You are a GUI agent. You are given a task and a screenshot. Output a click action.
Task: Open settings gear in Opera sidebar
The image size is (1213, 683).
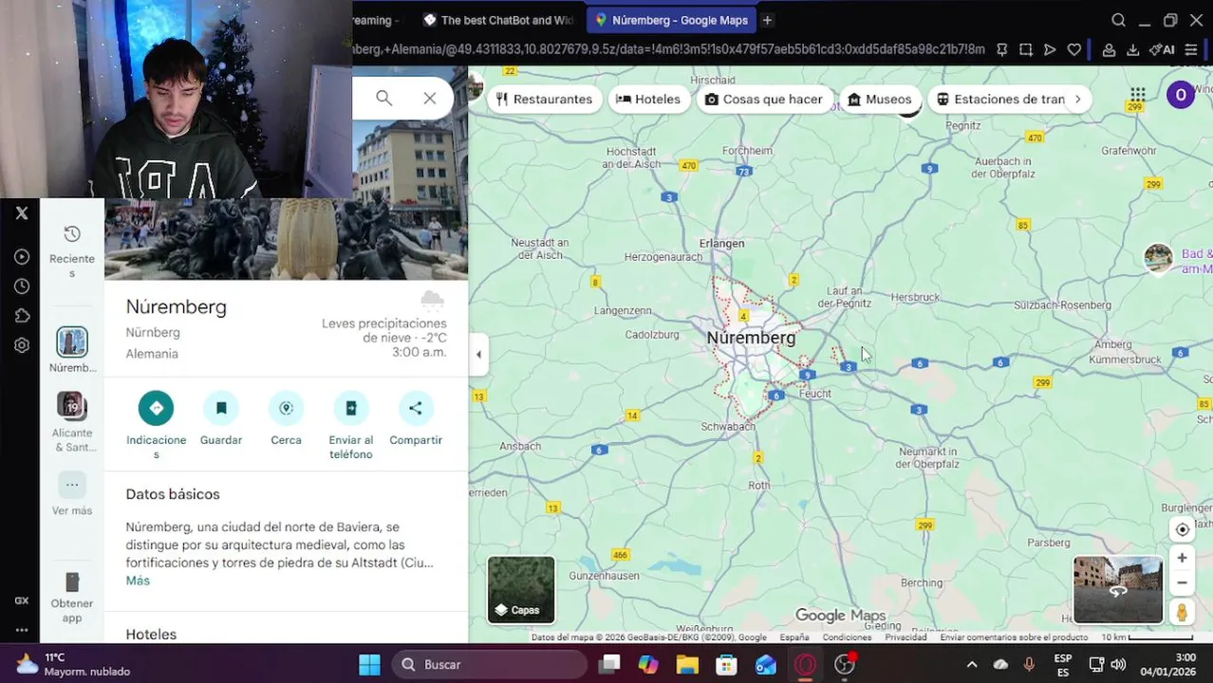(22, 345)
